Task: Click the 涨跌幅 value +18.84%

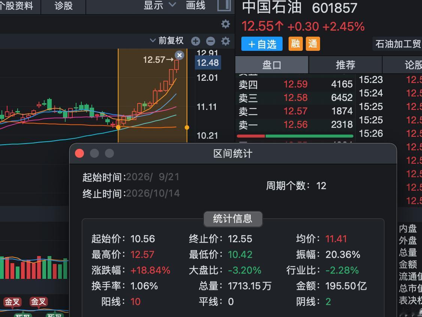Action: tap(150, 270)
